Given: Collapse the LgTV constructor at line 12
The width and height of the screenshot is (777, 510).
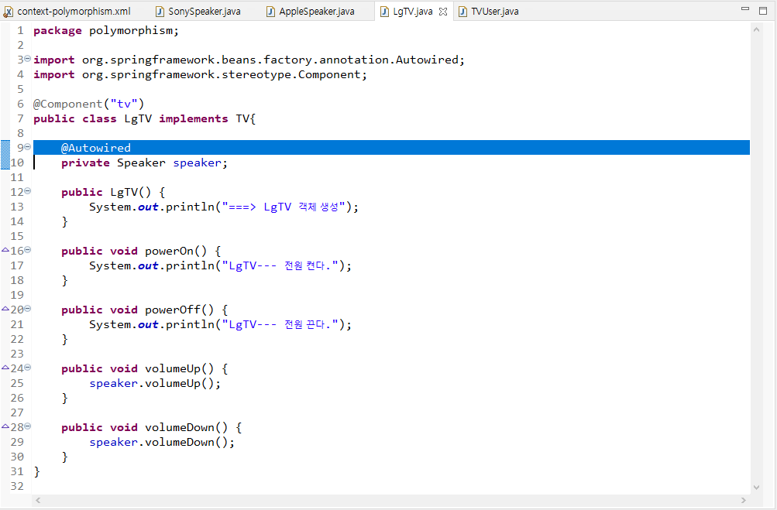Looking at the screenshot, I should (28, 190).
